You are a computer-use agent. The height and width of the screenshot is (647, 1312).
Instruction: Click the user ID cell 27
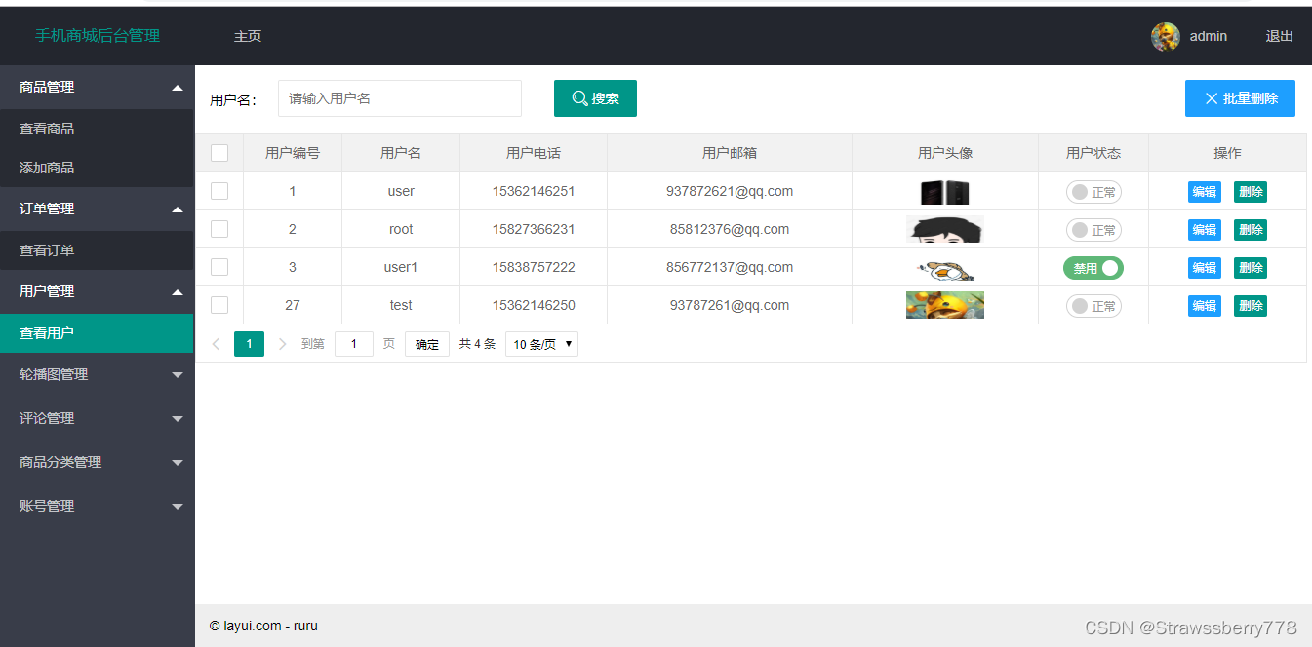(x=293, y=305)
